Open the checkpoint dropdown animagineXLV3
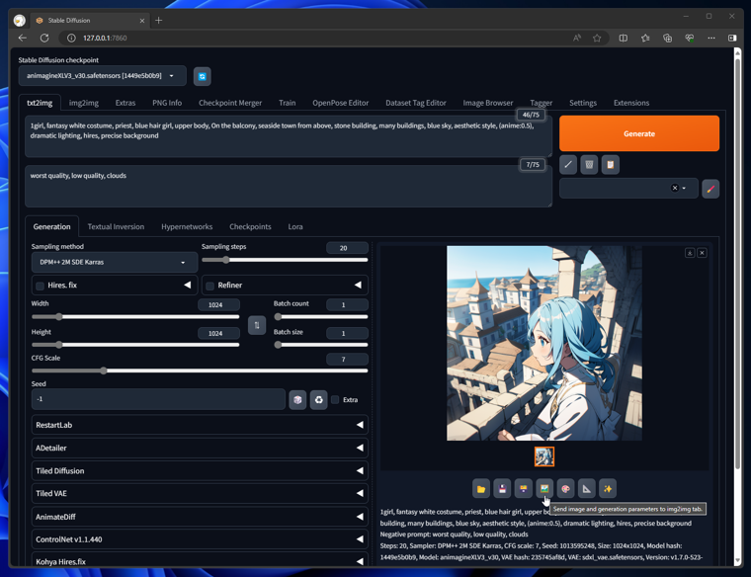This screenshot has width=751, height=577. [x=102, y=76]
